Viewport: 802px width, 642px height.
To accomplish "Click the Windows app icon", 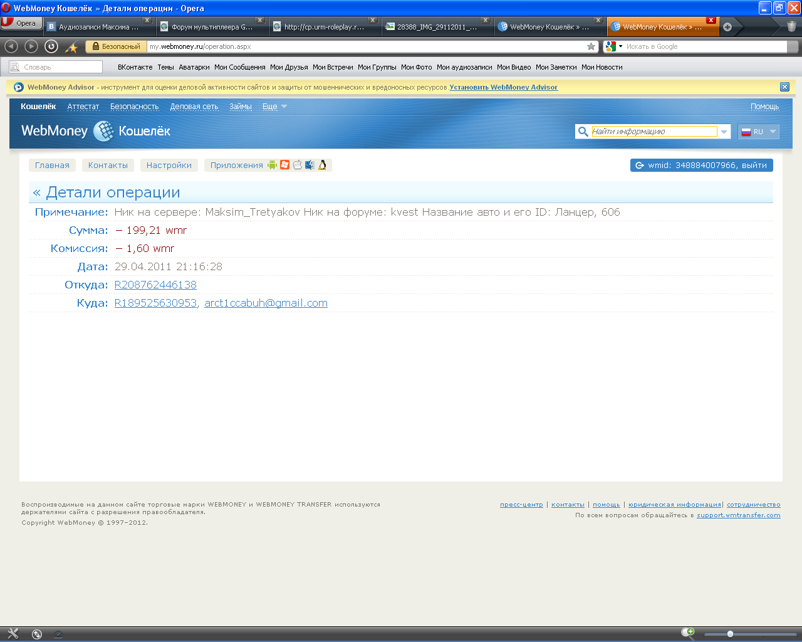I will click(284, 165).
